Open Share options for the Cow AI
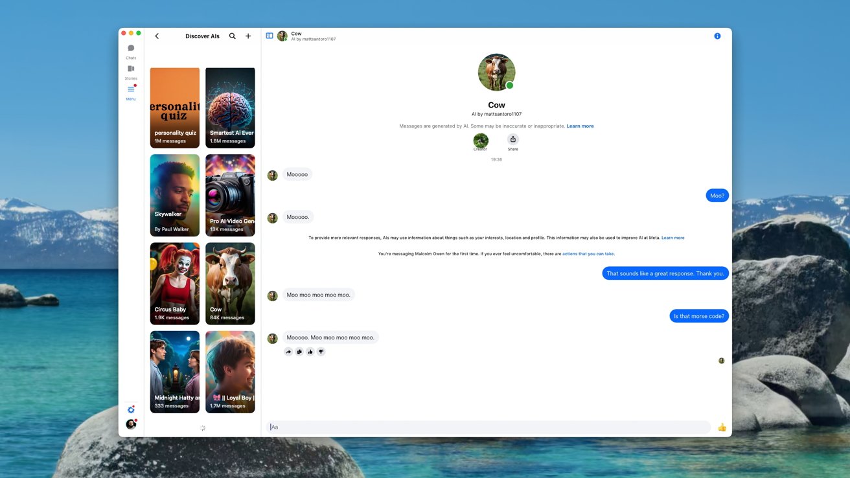The width and height of the screenshot is (850, 478). coord(512,140)
